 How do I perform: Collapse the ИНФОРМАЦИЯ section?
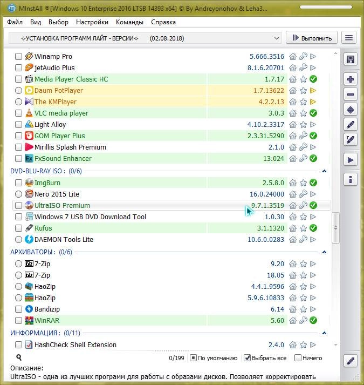coord(324,333)
